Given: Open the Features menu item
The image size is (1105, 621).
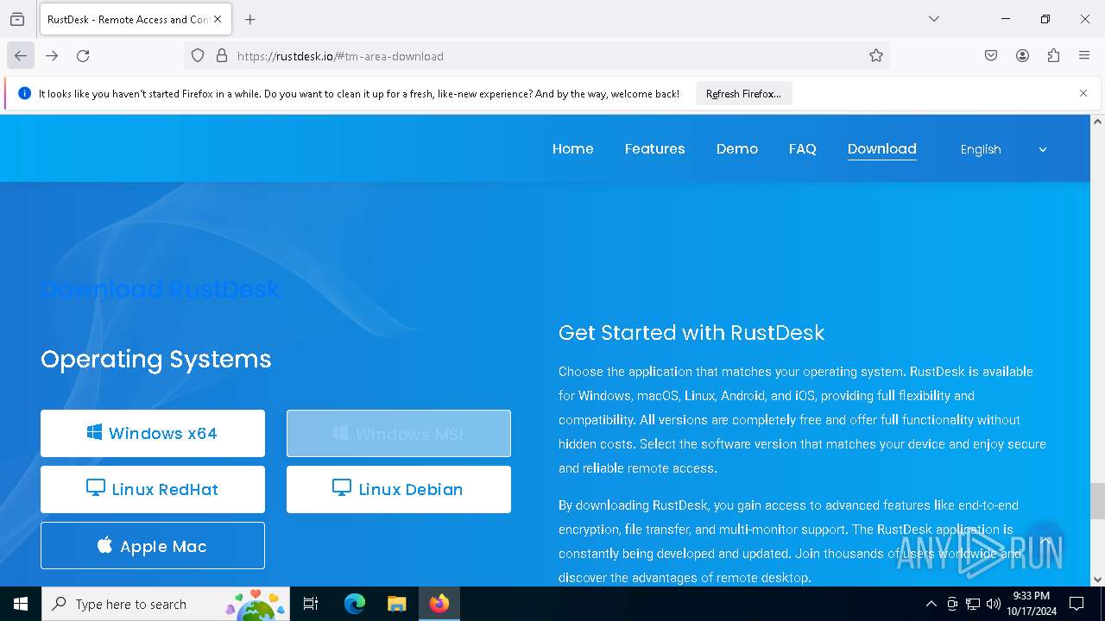Looking at the screenshot, I should click(655, 148).
